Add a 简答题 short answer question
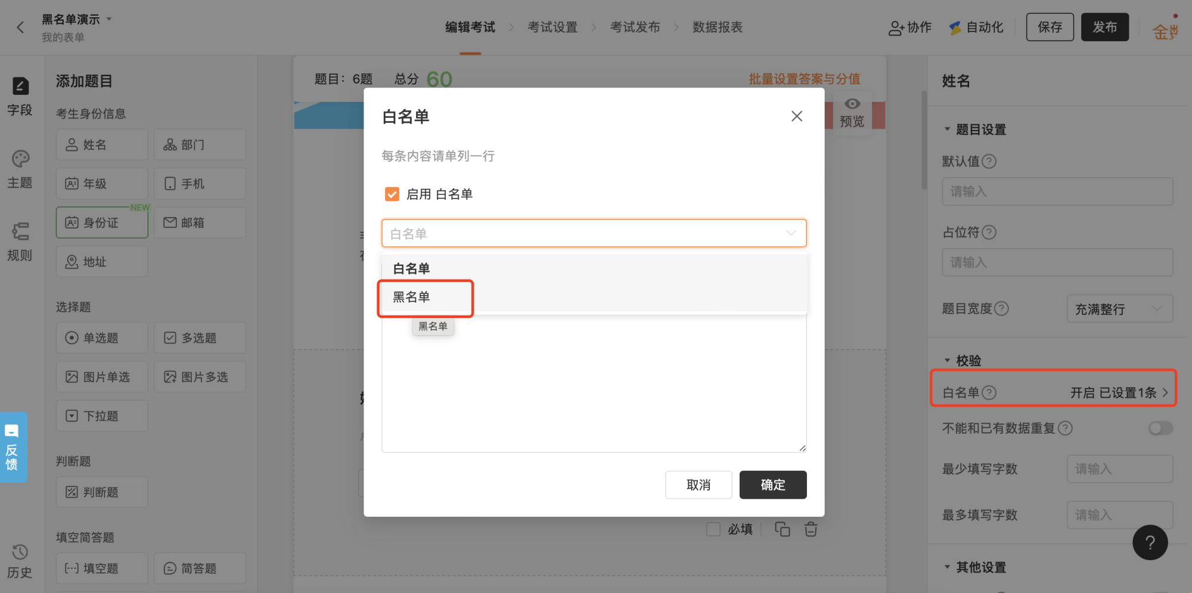The width and height of the screenshot is (1192, 593). pyautogui.click(x=200, y=569)
